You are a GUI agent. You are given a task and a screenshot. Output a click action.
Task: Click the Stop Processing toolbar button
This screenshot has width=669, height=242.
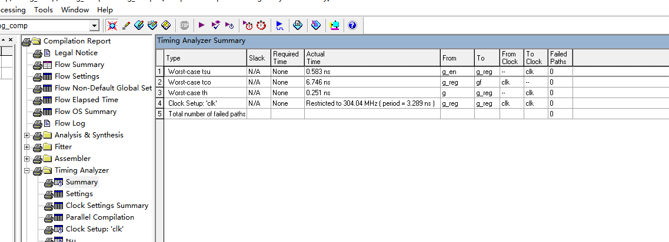pyautogui.click(x=184, y=26)
